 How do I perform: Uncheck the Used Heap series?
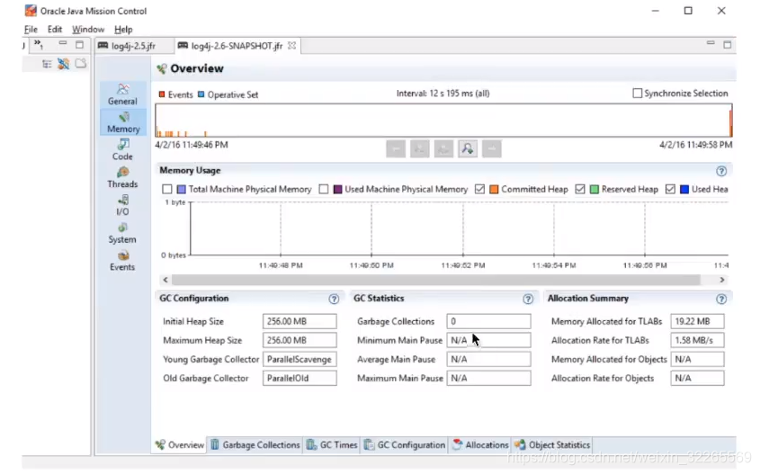[x=670, y=189]
